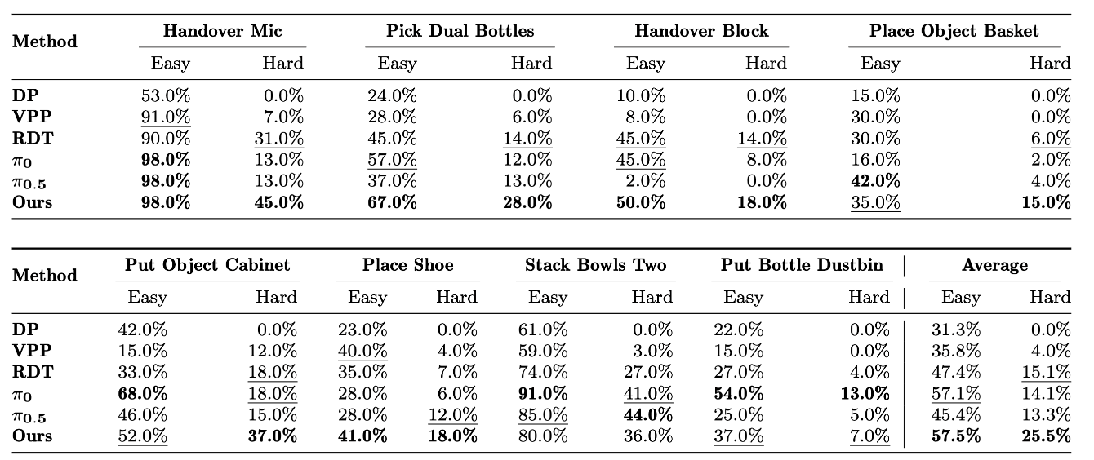The height and width of the screenshot is (460, 1094).
Task: Select the Put Bottle Dustbin header
Action: pyautogui.click(x=800, y=266)
